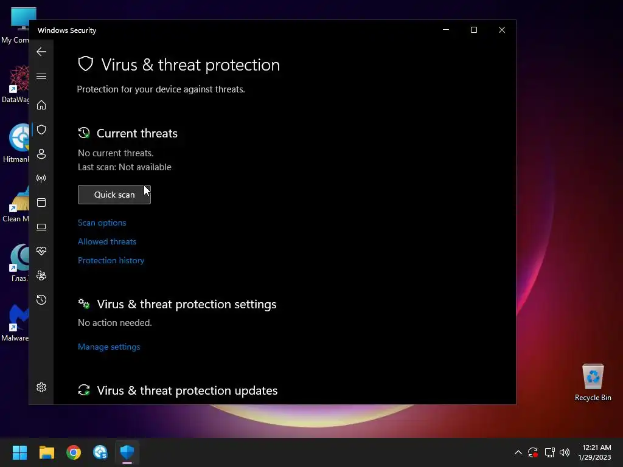Image resolution: width=623 pixels, height=467 pixels.
Task: Open network status tray icon
Action: [549, 452]
